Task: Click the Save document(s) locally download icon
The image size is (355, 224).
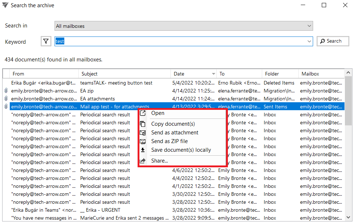Action: pyautogui.click(x=143, y=150)
